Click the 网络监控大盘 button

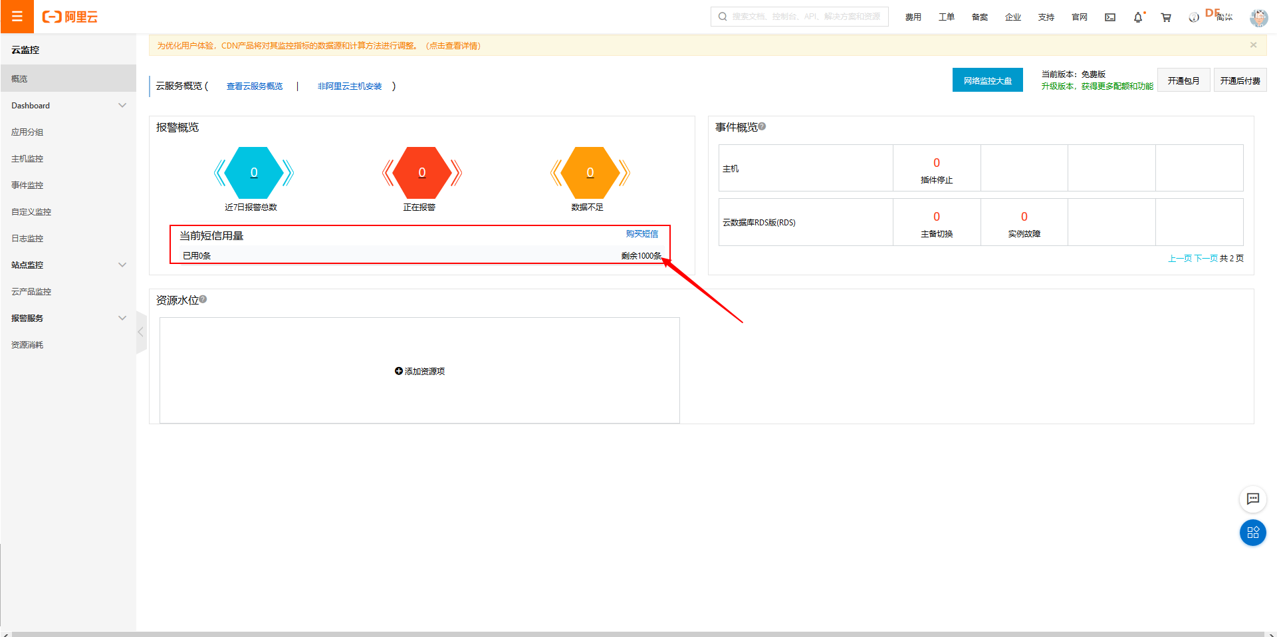click(988, 80)
